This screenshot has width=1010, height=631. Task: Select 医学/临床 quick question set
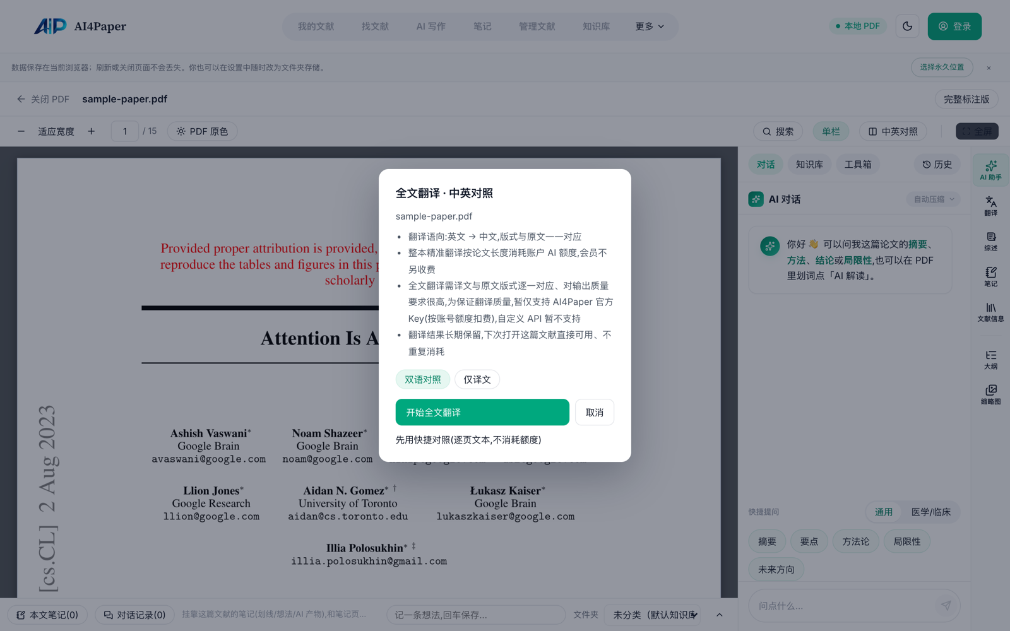point(930,512)
